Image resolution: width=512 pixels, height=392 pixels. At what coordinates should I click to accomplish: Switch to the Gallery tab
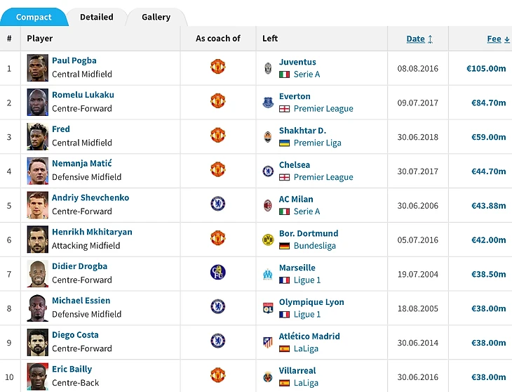tap(156, 17)
